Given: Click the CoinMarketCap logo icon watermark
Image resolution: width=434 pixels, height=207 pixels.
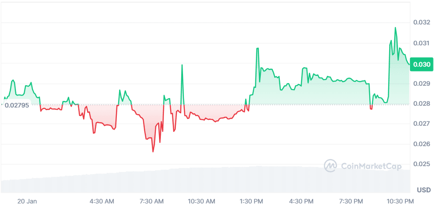Looking at the screenshot, I should 330,166.
